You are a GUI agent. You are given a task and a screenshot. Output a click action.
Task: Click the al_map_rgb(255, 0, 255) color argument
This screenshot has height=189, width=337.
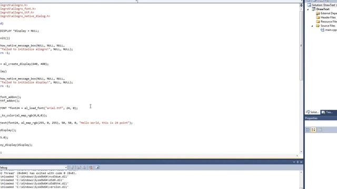click(x=39, y=123)
